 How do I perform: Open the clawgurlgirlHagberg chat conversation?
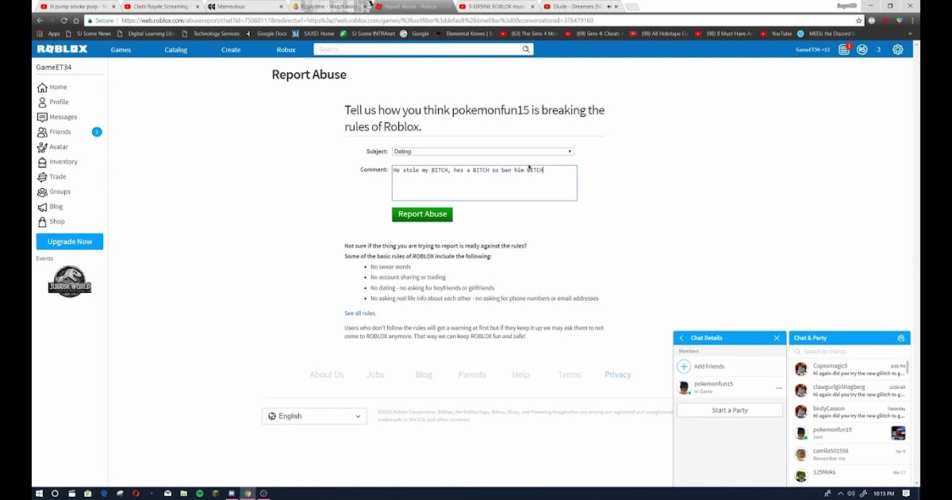pyautogui.click(x=850, y=390)
